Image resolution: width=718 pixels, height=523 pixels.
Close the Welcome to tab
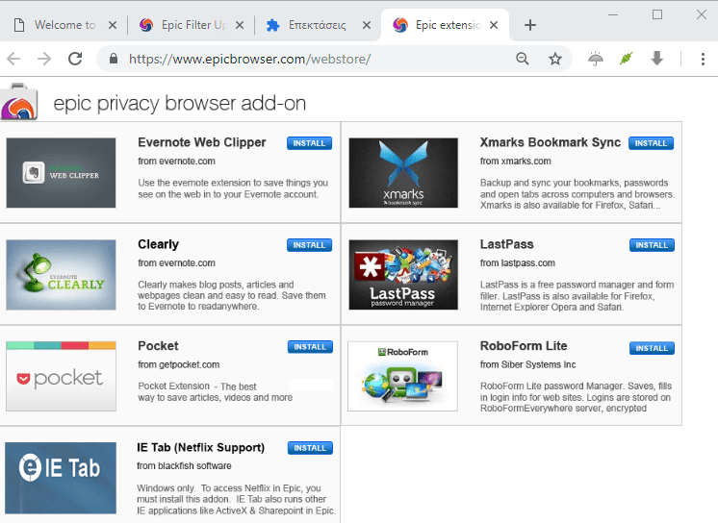click(x=113, y=25)
